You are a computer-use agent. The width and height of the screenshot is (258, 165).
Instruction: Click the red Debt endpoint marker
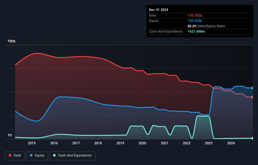253,97
